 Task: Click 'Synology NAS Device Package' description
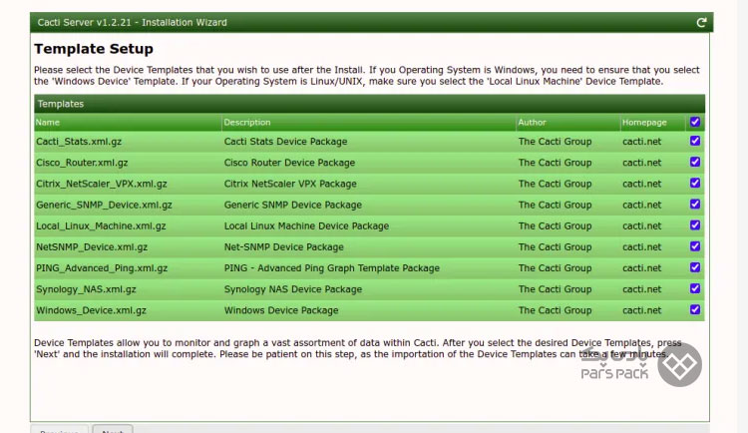point(293,289)
